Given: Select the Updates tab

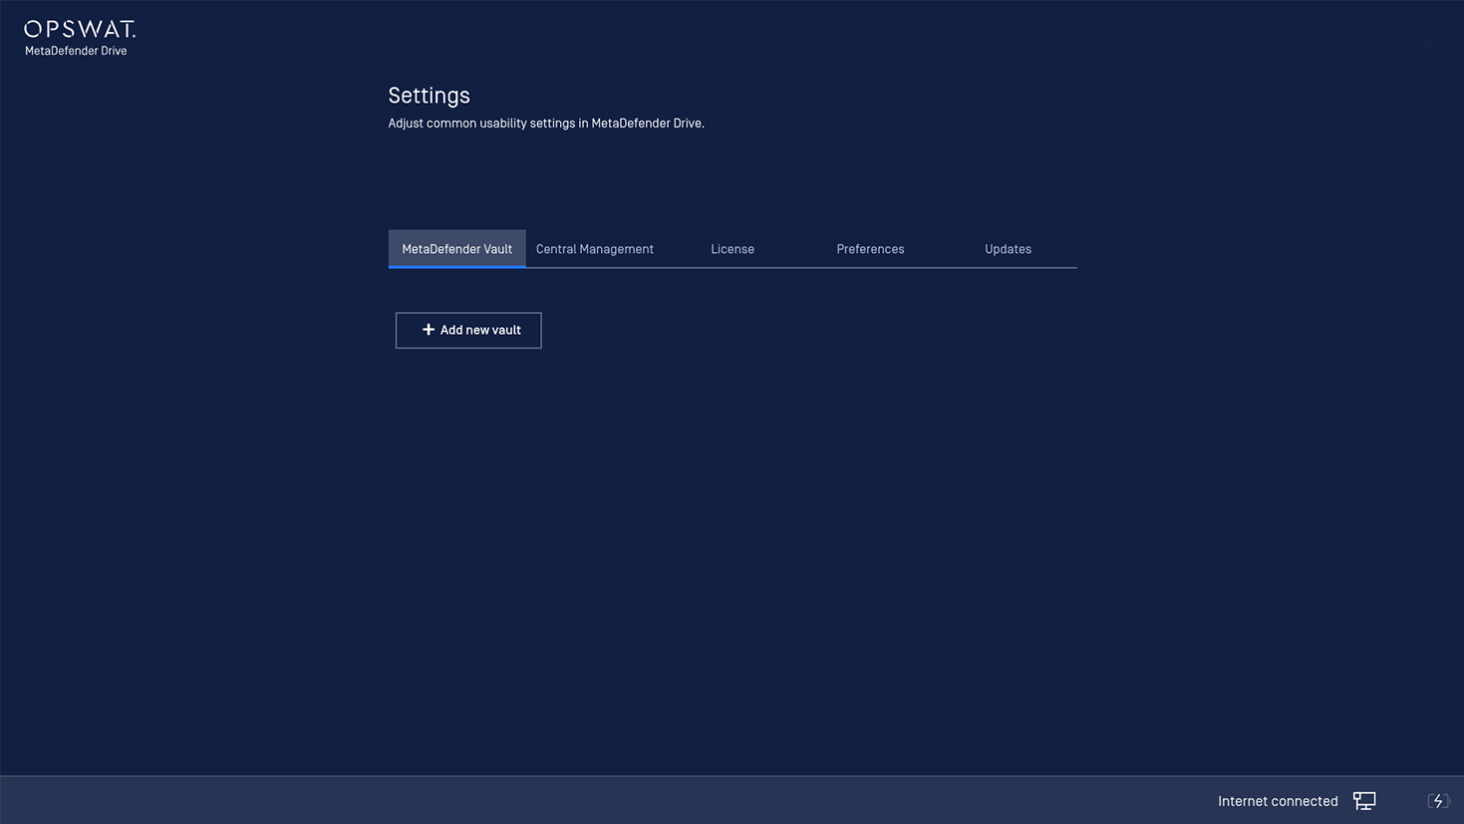Looking at the screenshot, I should [x=1008, y=249].
